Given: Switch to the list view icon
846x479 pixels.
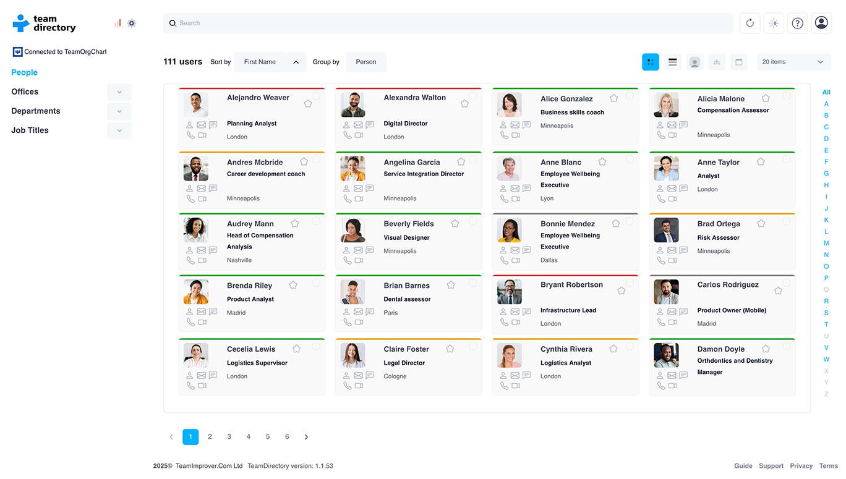Looking at the screenshot, I should tap(672, 62).
